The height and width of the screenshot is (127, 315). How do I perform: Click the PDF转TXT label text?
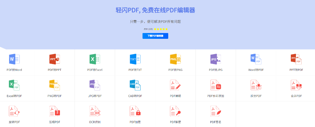[x=135, y=70]
